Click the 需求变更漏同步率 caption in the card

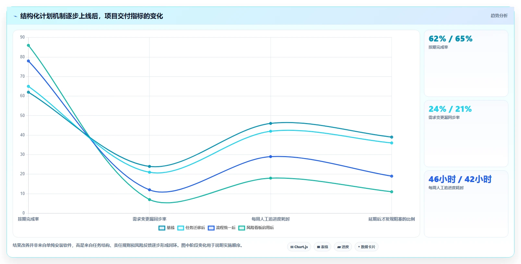tap(444, 118)
